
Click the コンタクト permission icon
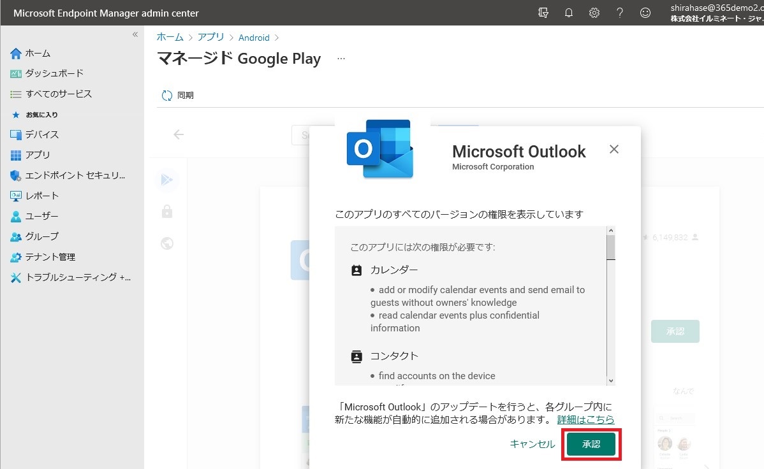[x=356, y=357]
